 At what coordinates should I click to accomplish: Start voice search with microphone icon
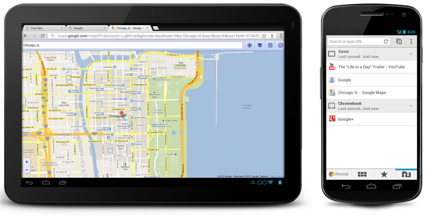click(x=272, y=36)
